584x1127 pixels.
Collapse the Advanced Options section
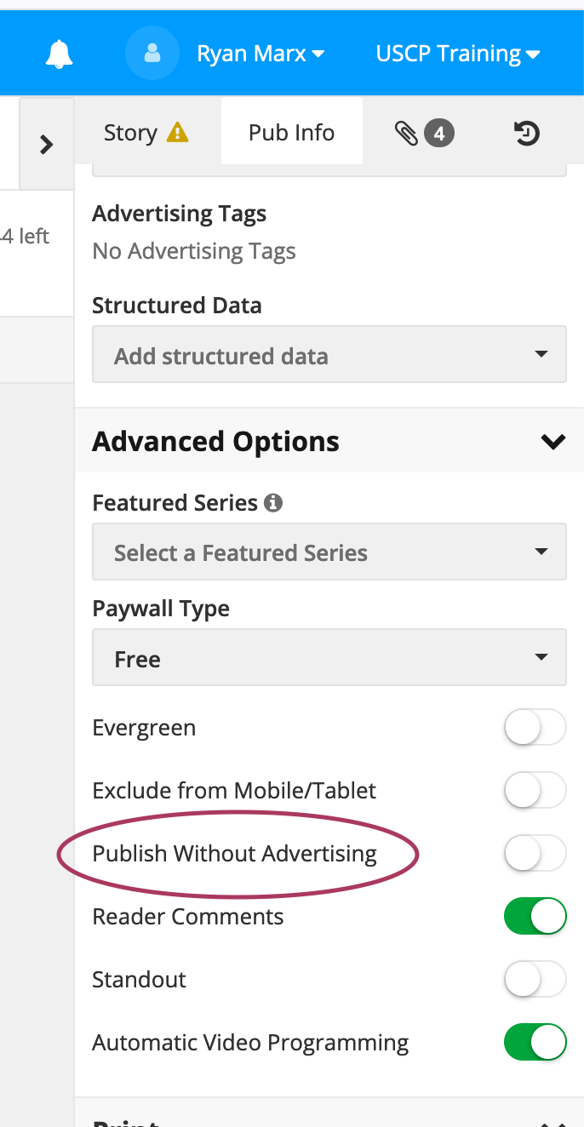pyautogui.click(x=553, y=442)
